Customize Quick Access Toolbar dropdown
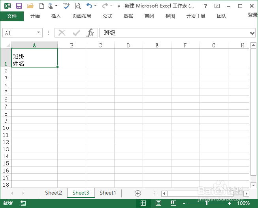The image size is (258, 208). 119,6
